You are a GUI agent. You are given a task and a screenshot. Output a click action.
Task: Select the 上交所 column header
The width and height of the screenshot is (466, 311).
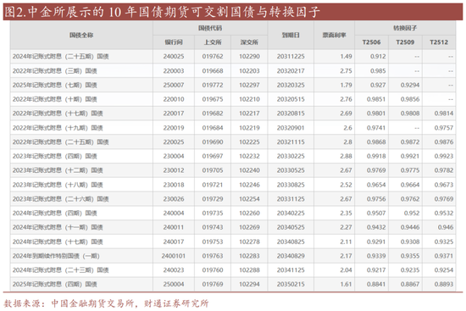tap(213, 42)
